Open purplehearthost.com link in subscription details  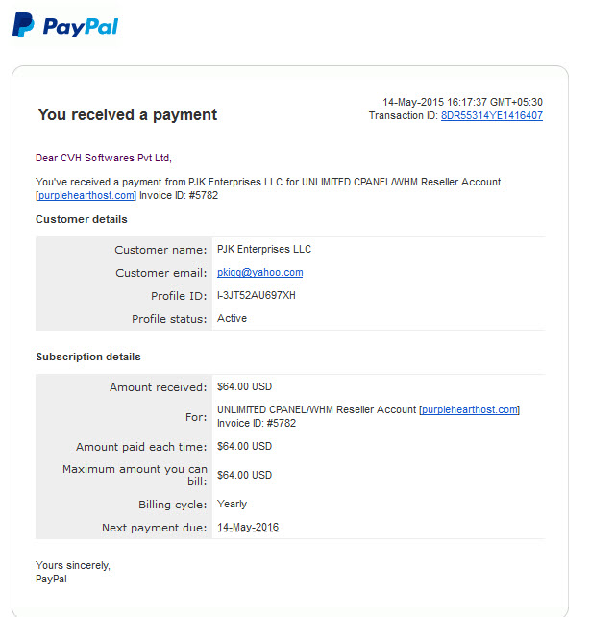[x=470, y=409]
